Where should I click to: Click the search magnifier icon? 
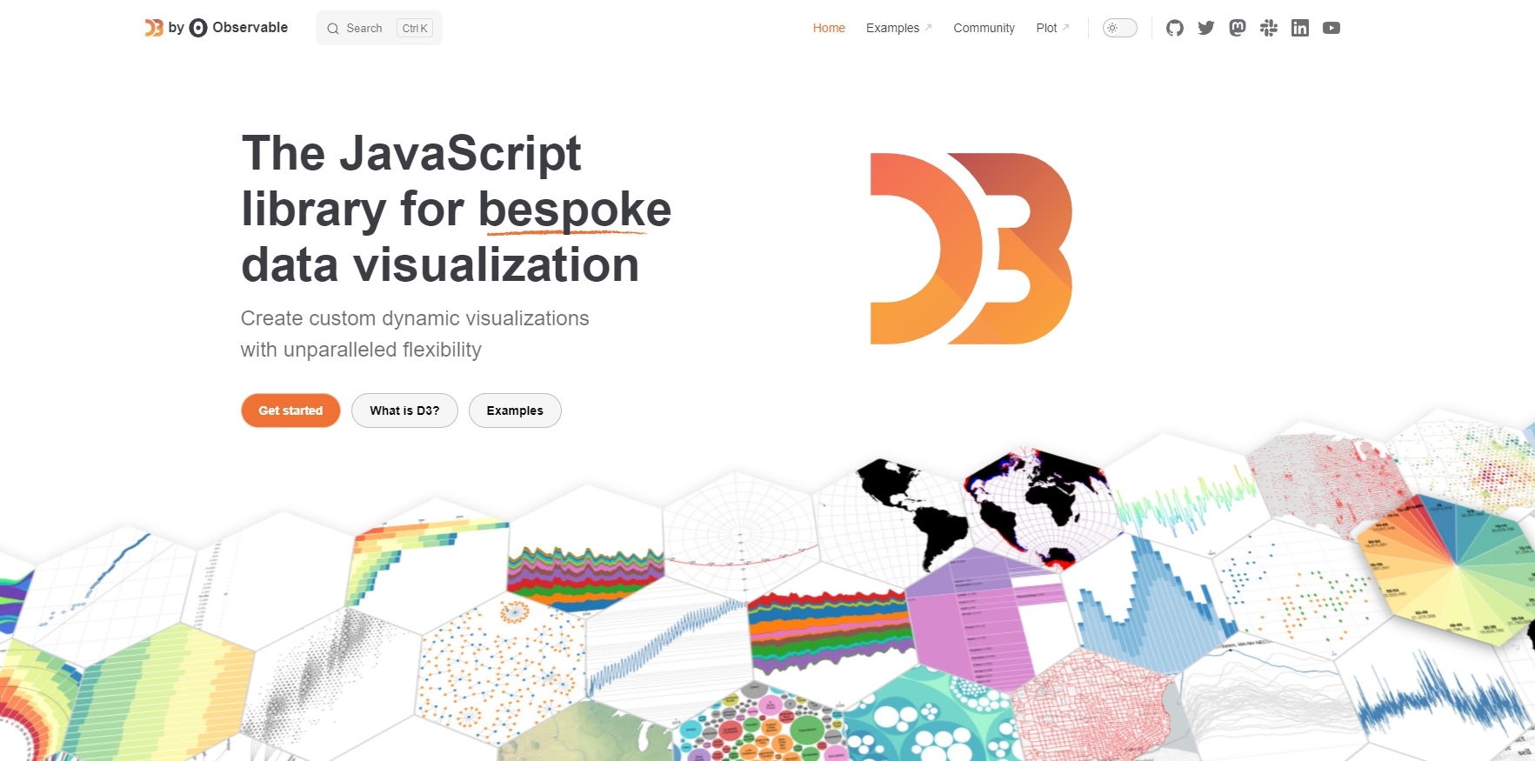point(333,29)
